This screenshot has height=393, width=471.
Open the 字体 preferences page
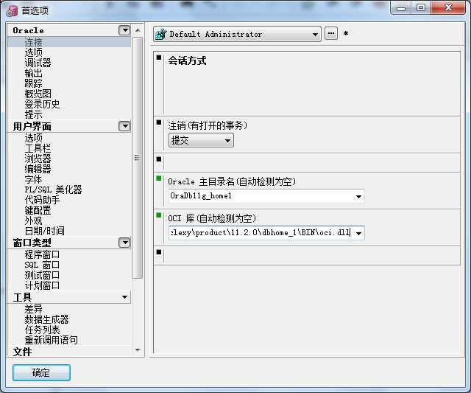point(33,179)
